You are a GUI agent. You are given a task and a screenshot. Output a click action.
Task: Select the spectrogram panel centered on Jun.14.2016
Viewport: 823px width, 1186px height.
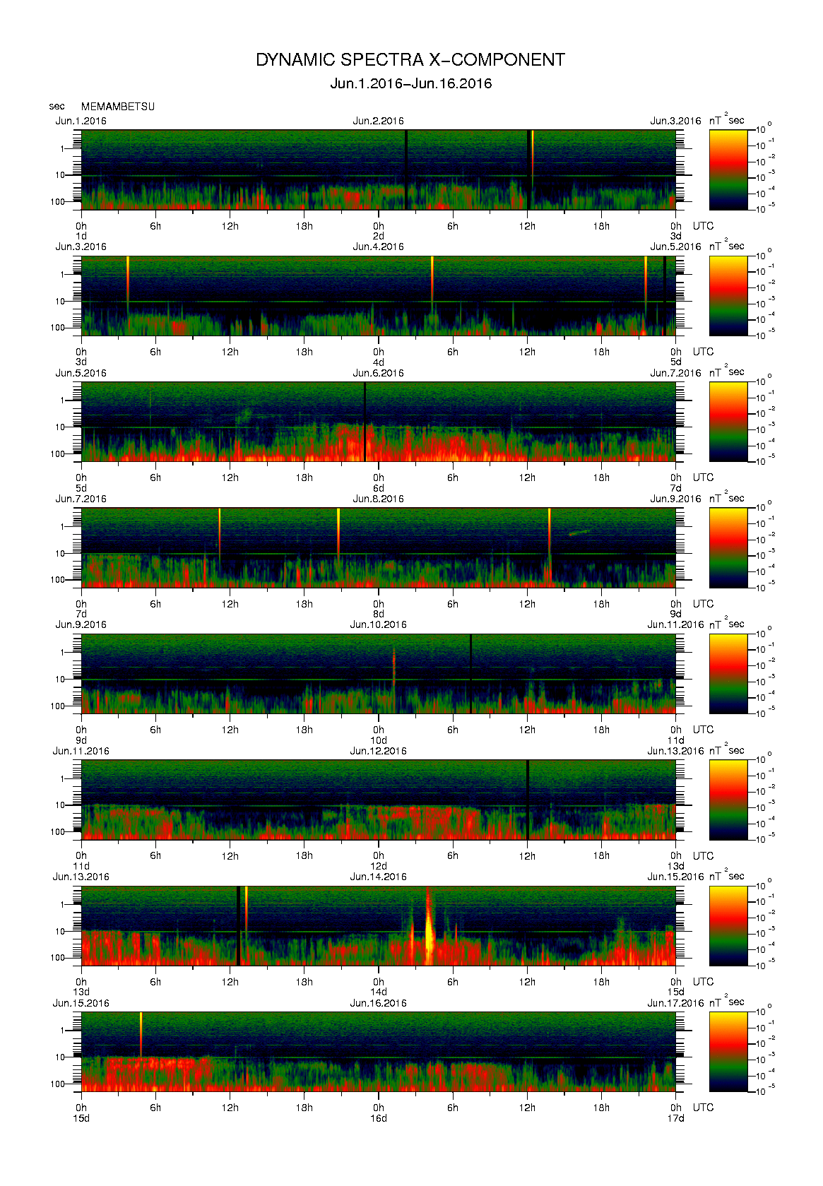pos(379,926)
